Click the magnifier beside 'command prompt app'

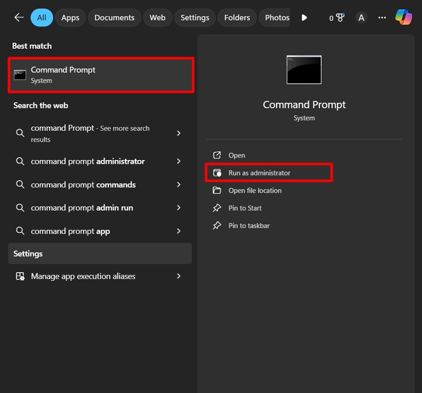(x=20, y=231)
